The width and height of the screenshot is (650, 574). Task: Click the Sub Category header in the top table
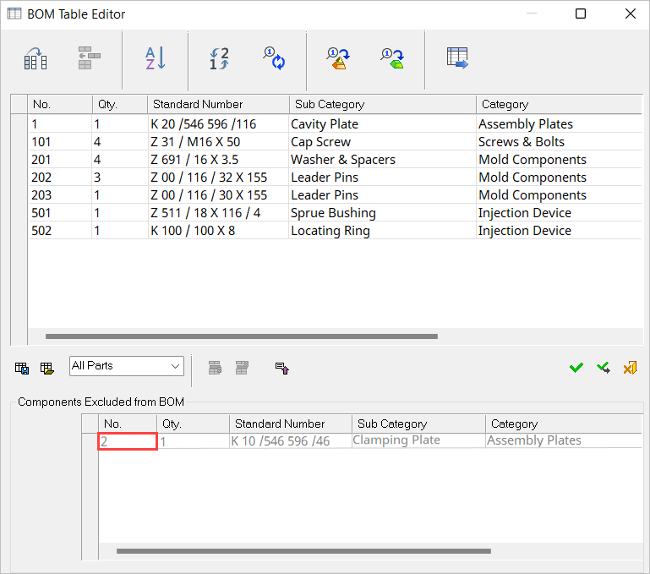click(380, 104)
